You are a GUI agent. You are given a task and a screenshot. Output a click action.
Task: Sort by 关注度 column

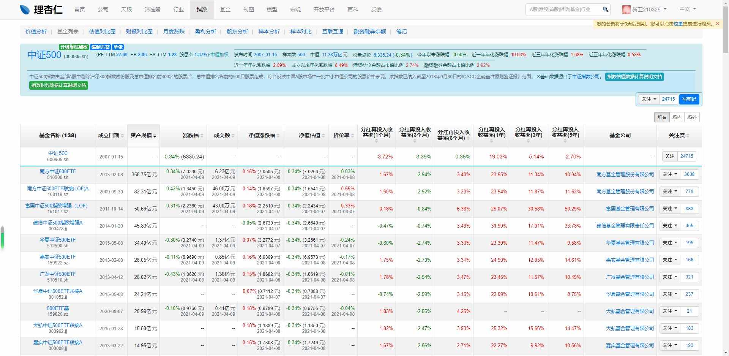(688, 136)
